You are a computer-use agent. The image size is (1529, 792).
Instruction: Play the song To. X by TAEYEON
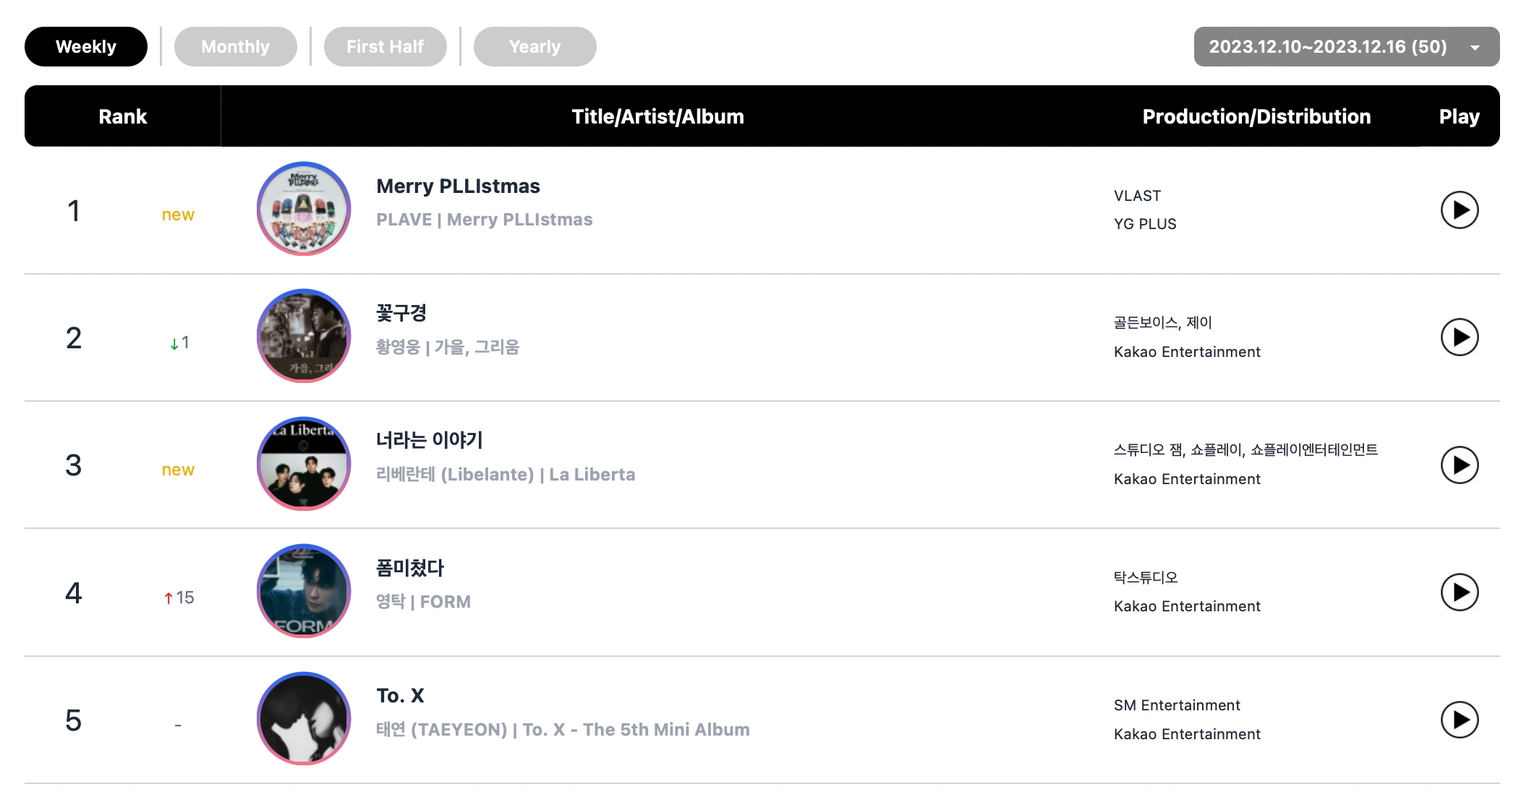(1459, 720)
